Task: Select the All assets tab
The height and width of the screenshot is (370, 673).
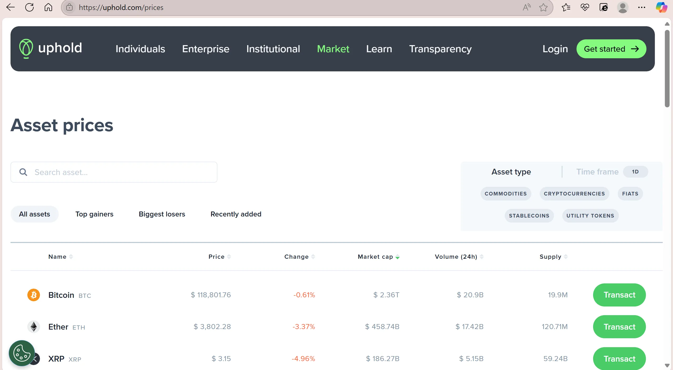Action: point(34,214)
